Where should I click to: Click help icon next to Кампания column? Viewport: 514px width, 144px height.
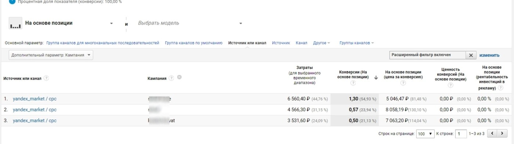coord(171,78)
